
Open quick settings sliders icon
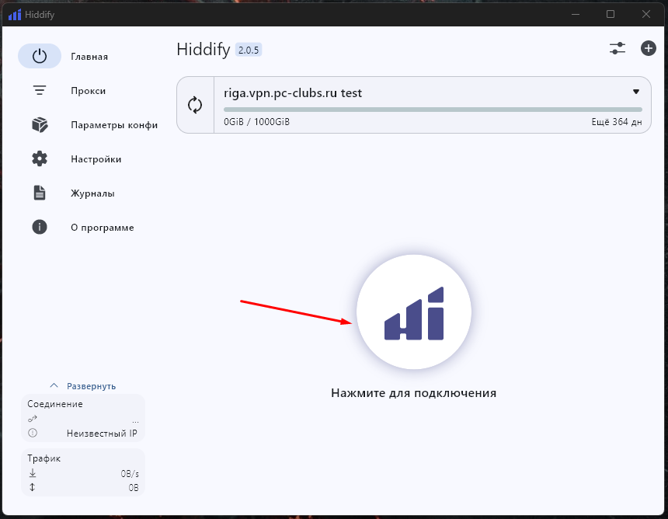pos(618,48)
